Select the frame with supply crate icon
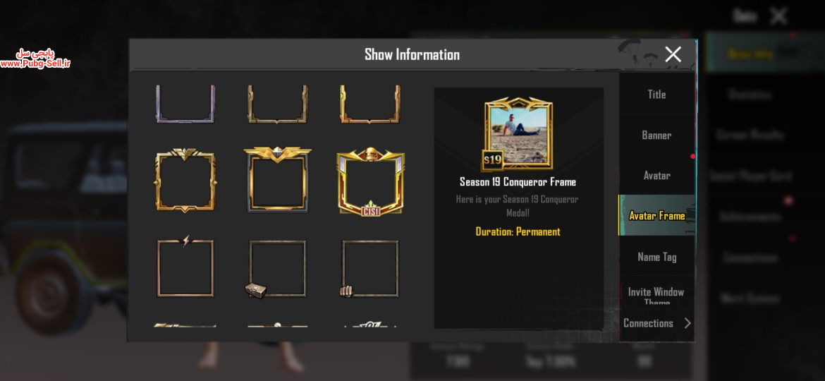 (277, 269)
